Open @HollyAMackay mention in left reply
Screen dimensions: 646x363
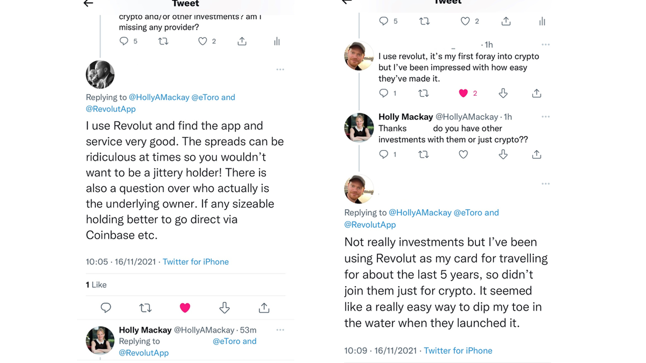(159, 97)
